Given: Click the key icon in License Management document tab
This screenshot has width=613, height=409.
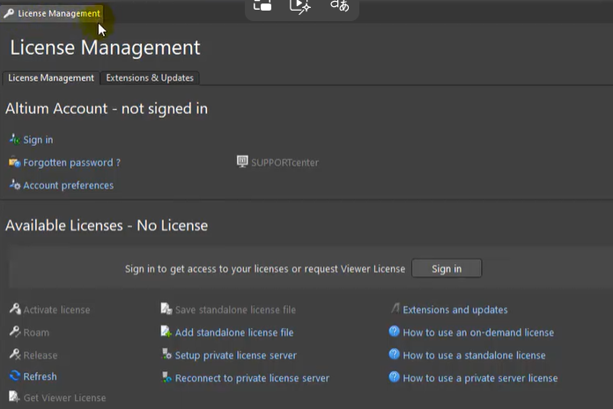Looking at the screenshot, I should (9, 14).
